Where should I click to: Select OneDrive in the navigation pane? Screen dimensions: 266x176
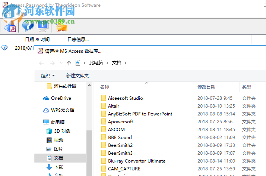point(57,98)
